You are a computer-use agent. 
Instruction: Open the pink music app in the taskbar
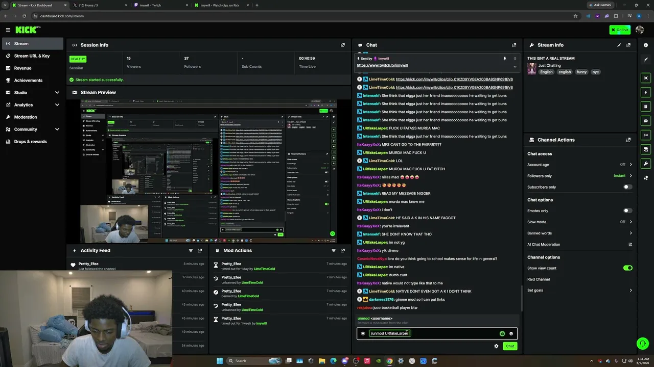pos(367,361)
